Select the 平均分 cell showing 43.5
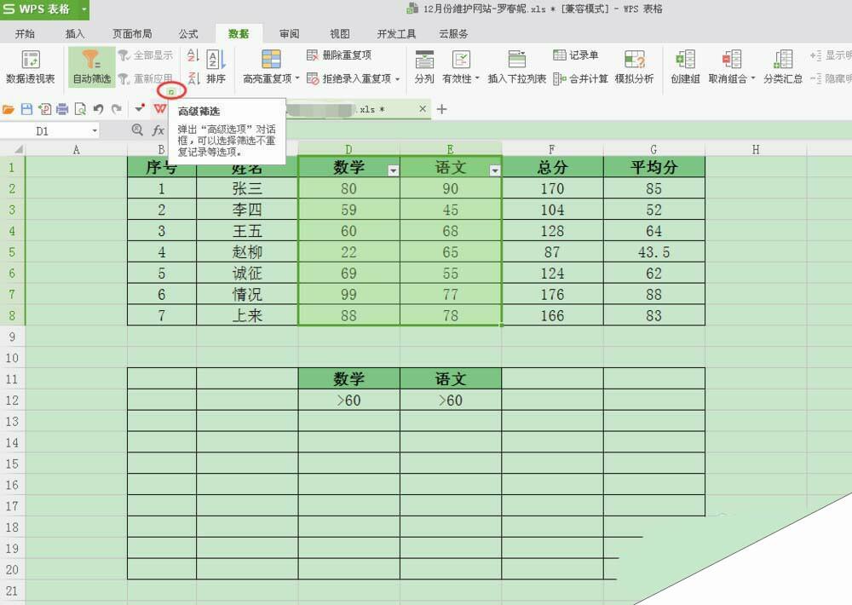852x605 pixels. 653,252
